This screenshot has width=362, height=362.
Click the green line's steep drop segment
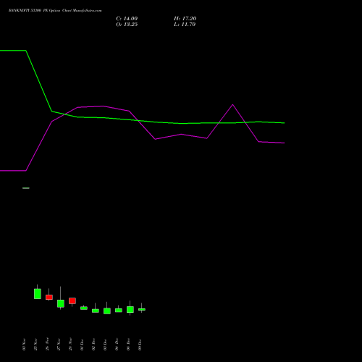coord(38,81)
